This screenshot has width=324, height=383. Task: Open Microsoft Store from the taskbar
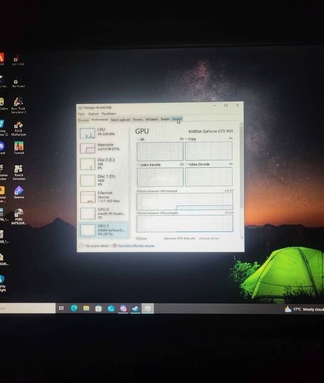pos(98,308)
